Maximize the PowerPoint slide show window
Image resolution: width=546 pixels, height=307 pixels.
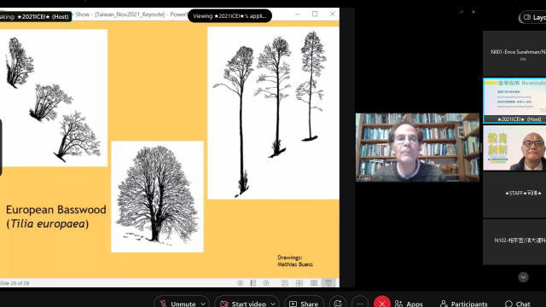click(x=315, y=14)
